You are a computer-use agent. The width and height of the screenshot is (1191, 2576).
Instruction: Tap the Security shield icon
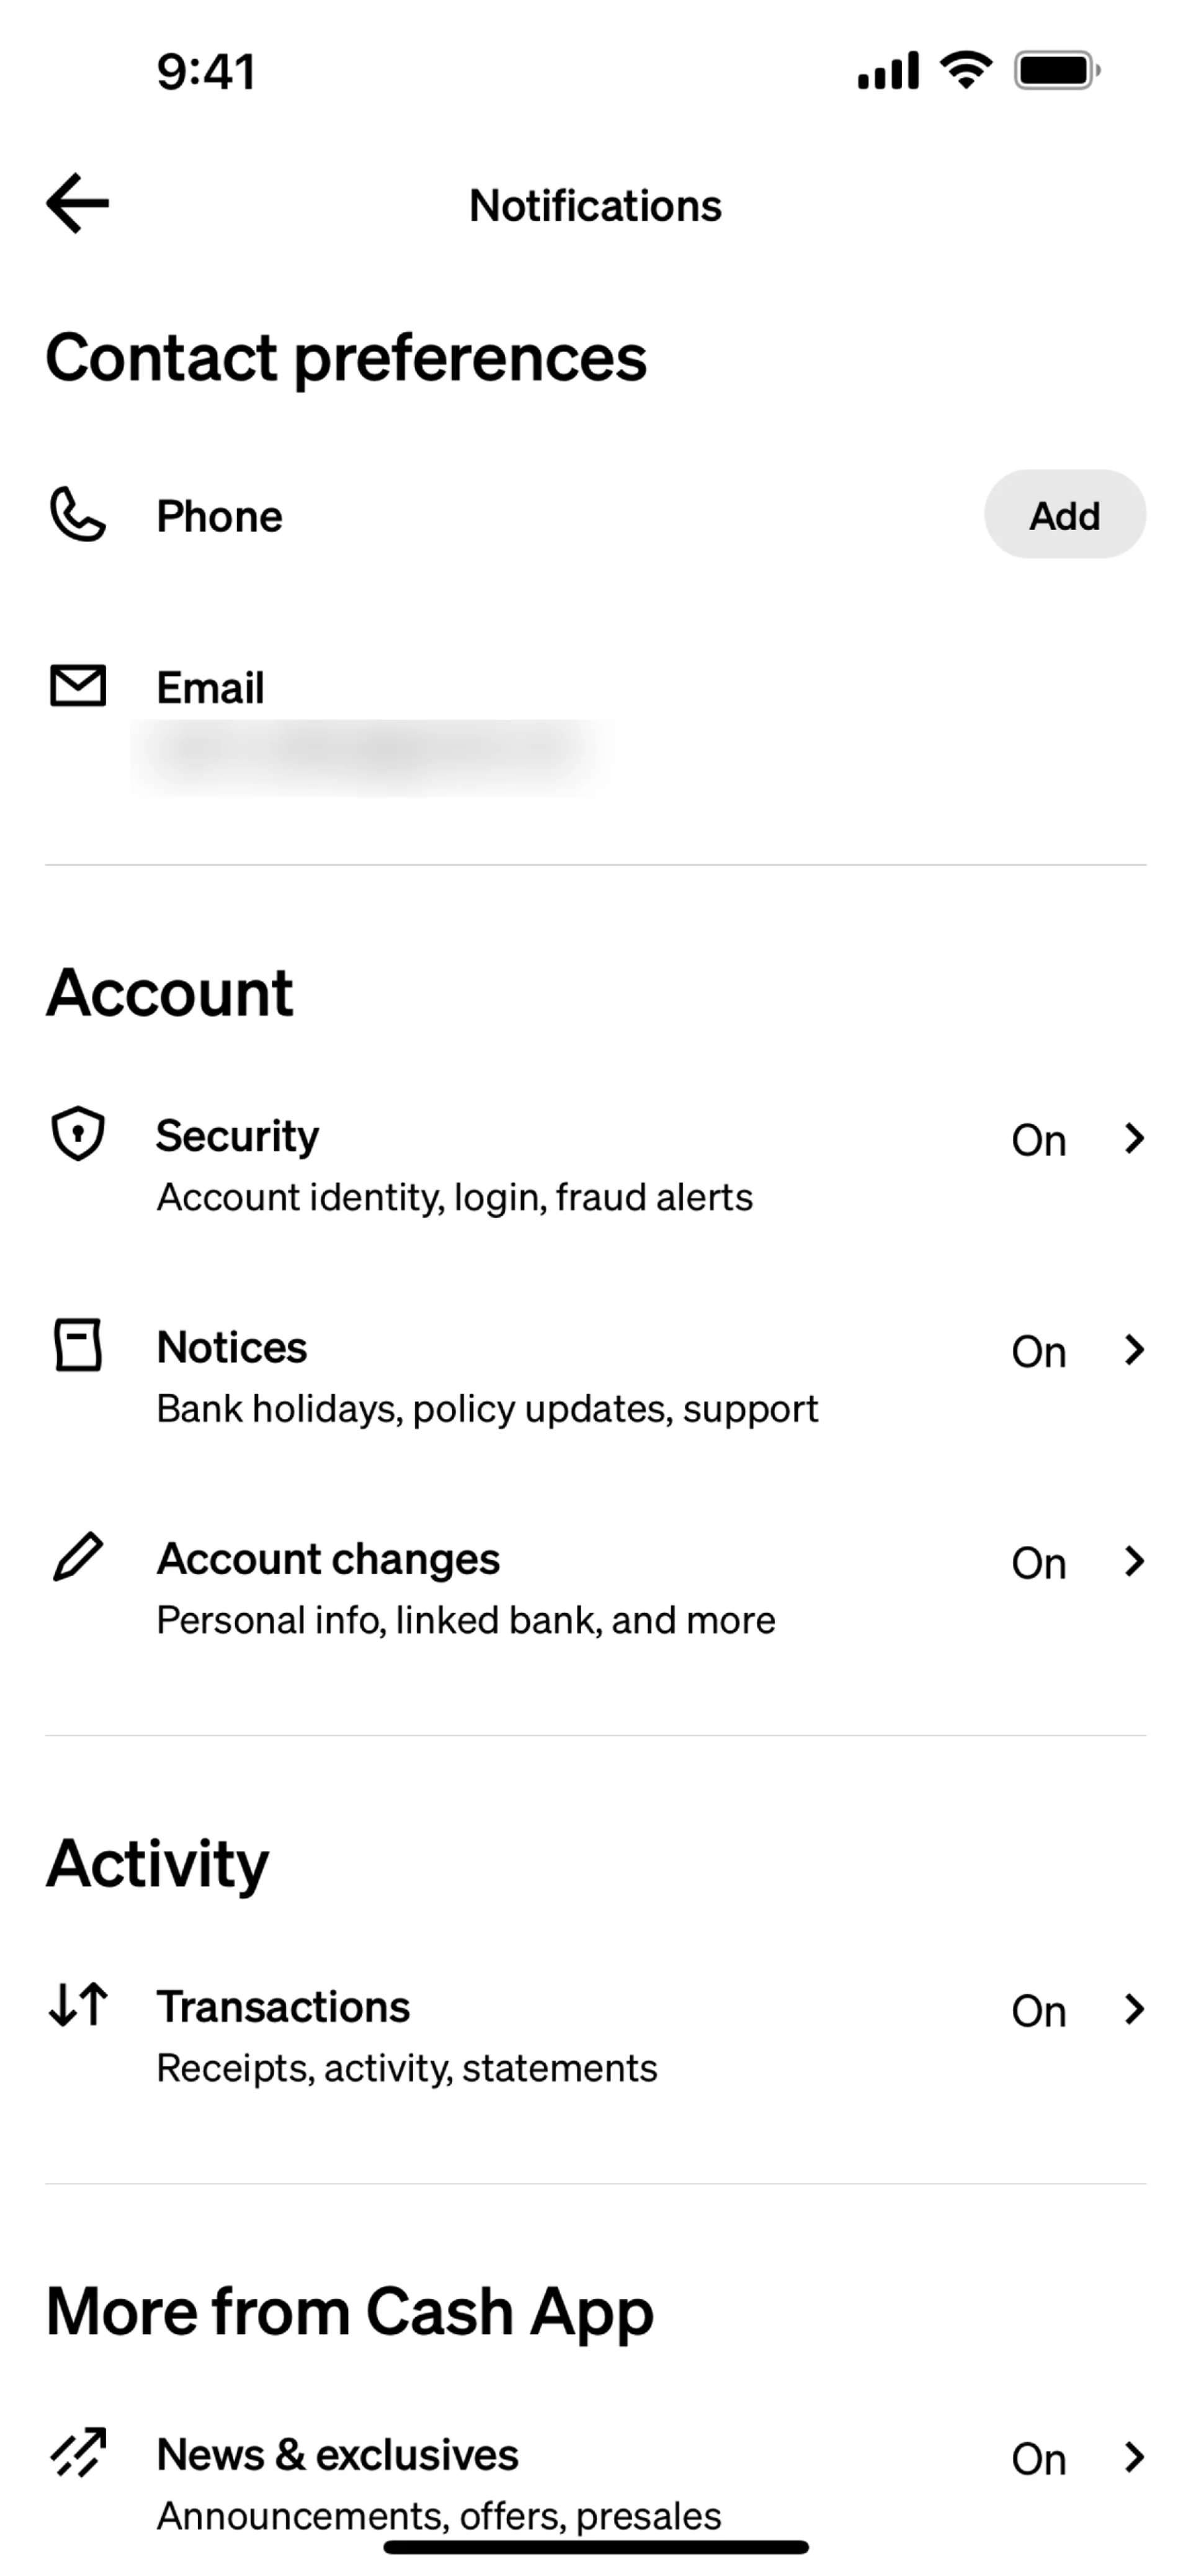tap(78, 1135)
